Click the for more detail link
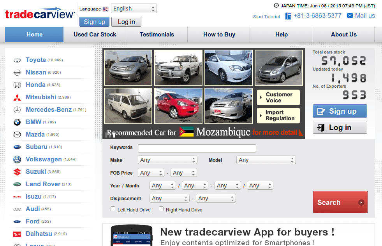382x246 pixels. click(x=278, y=132)
